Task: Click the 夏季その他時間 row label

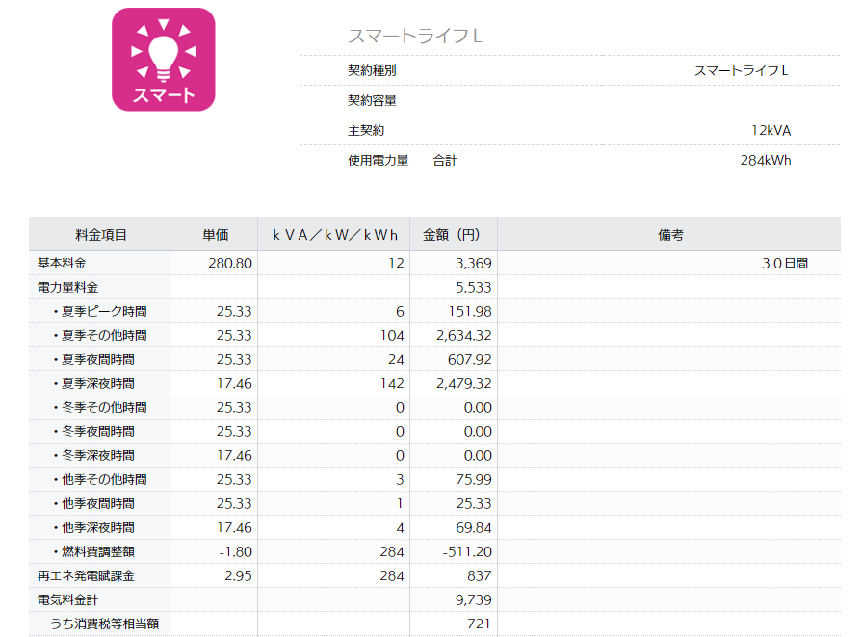Action: 100,336
